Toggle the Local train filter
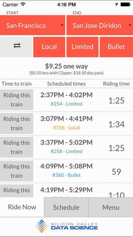The image size is (133, 237). pos(49,47)
